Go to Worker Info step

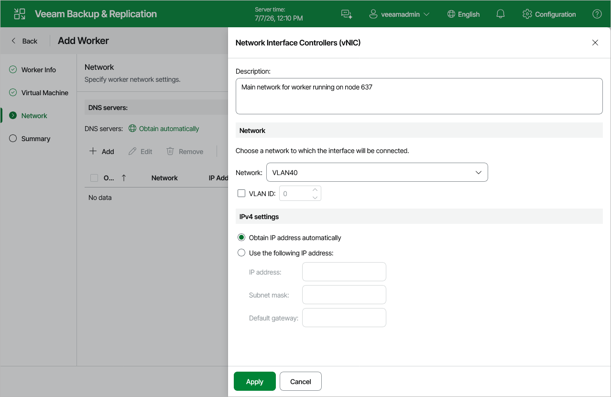(x=38, y=70)
